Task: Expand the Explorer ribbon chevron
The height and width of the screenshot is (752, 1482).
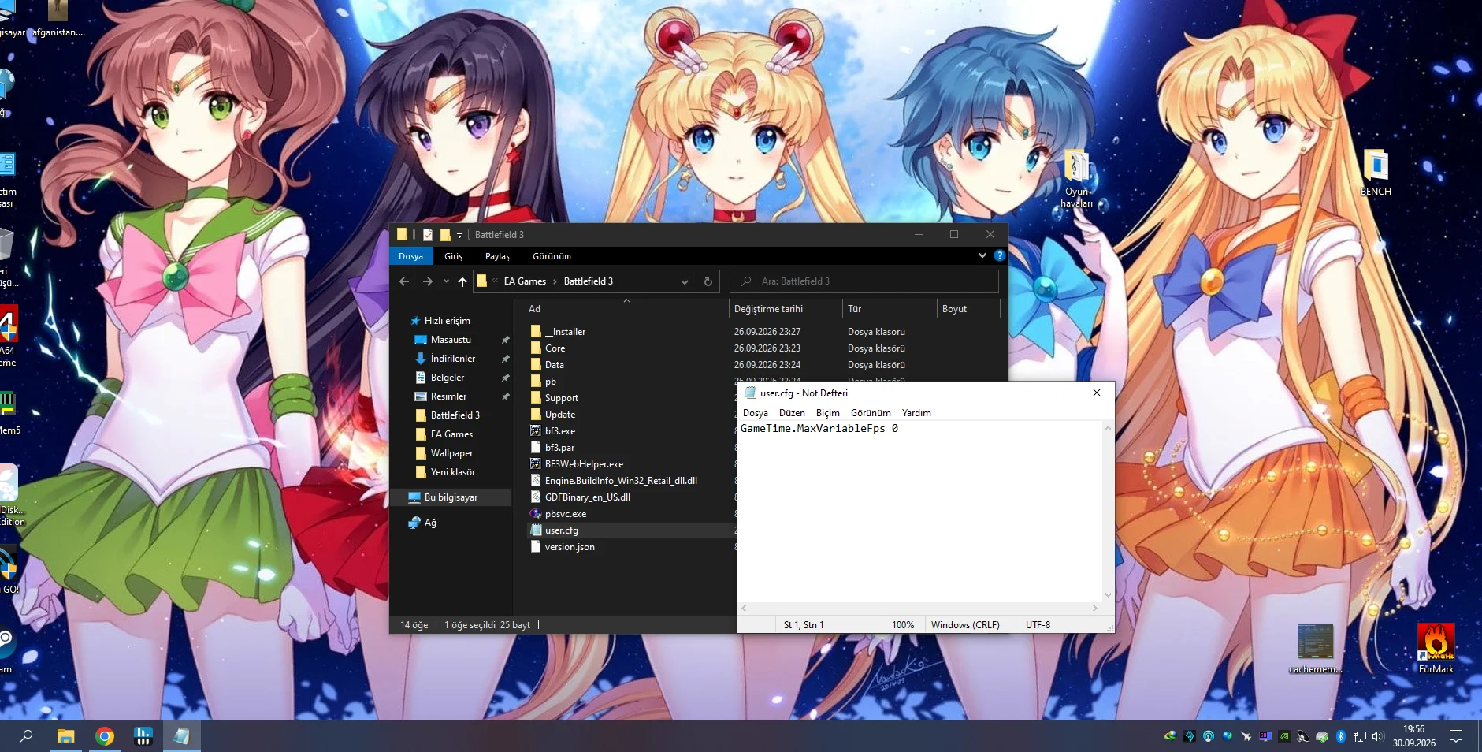Action: point(982,255)
